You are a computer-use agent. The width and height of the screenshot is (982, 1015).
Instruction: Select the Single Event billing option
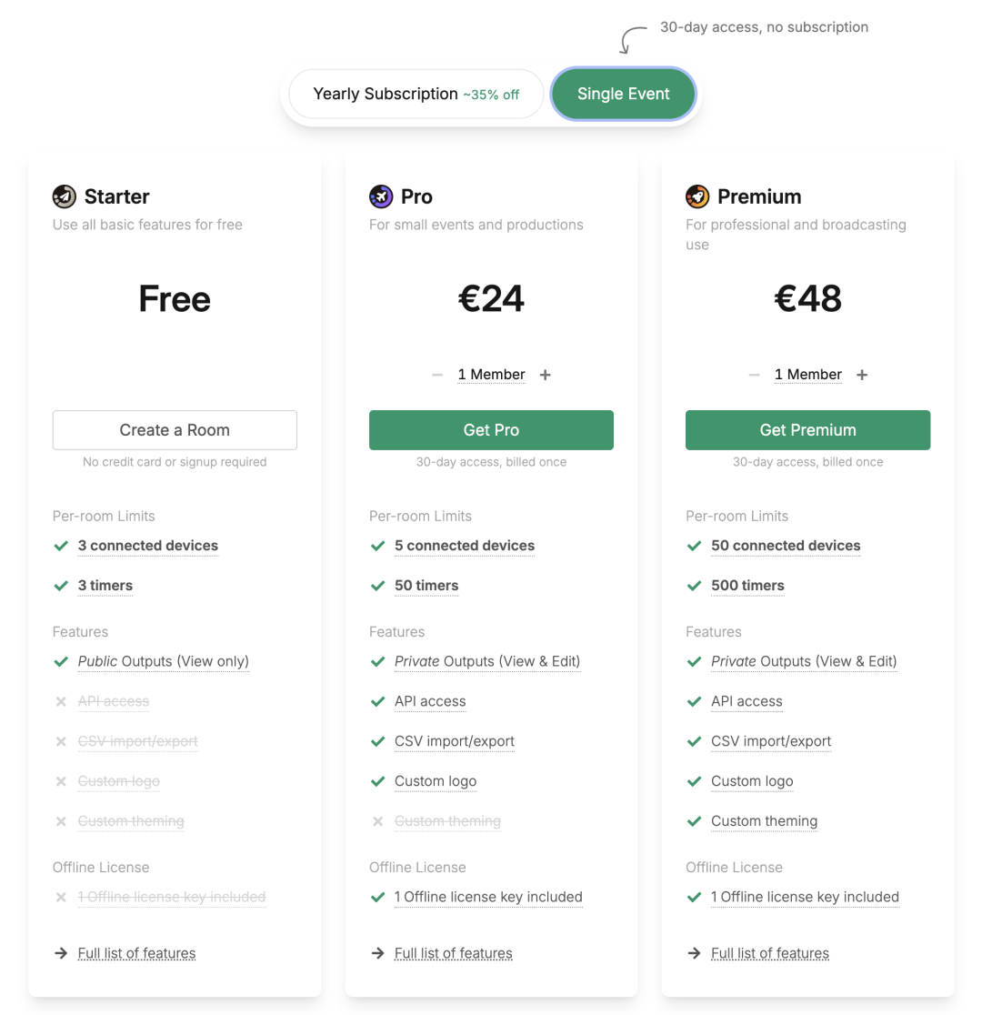pos(623,94)
